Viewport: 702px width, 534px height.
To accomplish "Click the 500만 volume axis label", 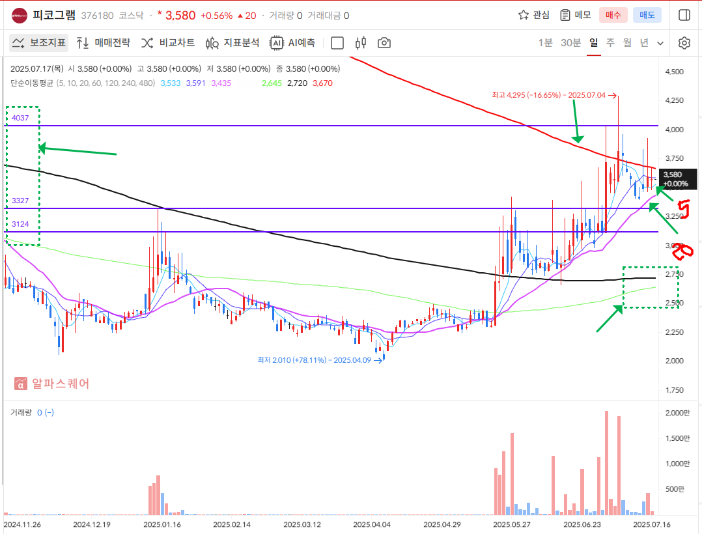I will pyautogui.click(x=675, y=489).
